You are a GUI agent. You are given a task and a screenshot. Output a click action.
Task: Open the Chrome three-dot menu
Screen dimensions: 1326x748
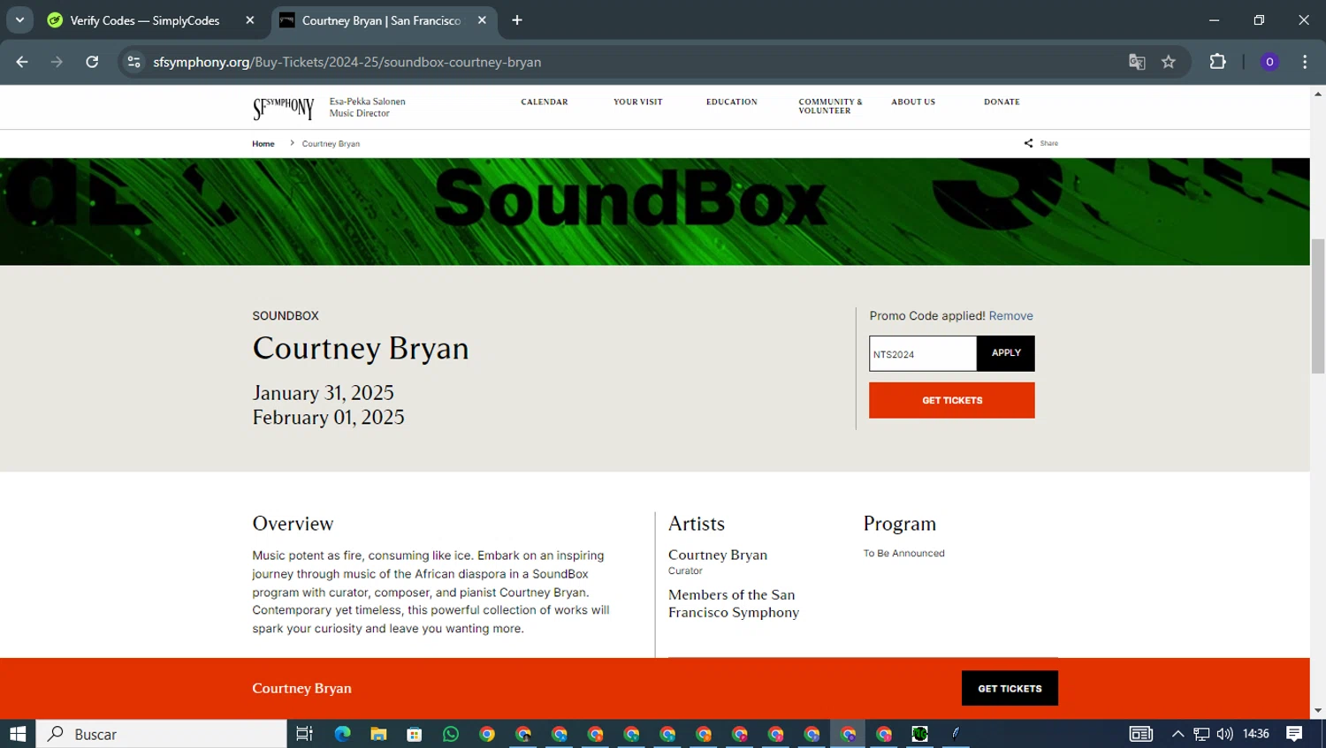coord(1305,62)
